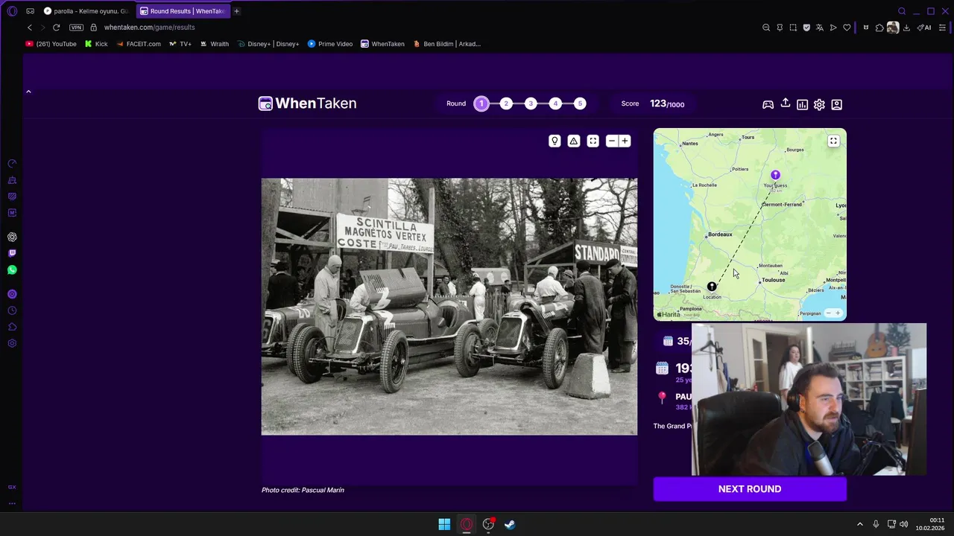Toggle the VPN badge in the address bar

coord(76,28)
